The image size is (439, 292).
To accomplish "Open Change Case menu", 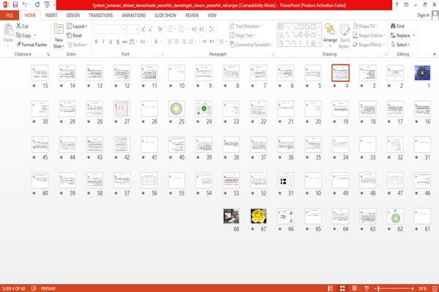I will (143, 42).
